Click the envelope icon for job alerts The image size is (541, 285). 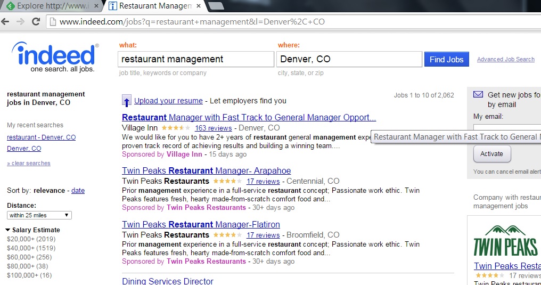(478, 95)
